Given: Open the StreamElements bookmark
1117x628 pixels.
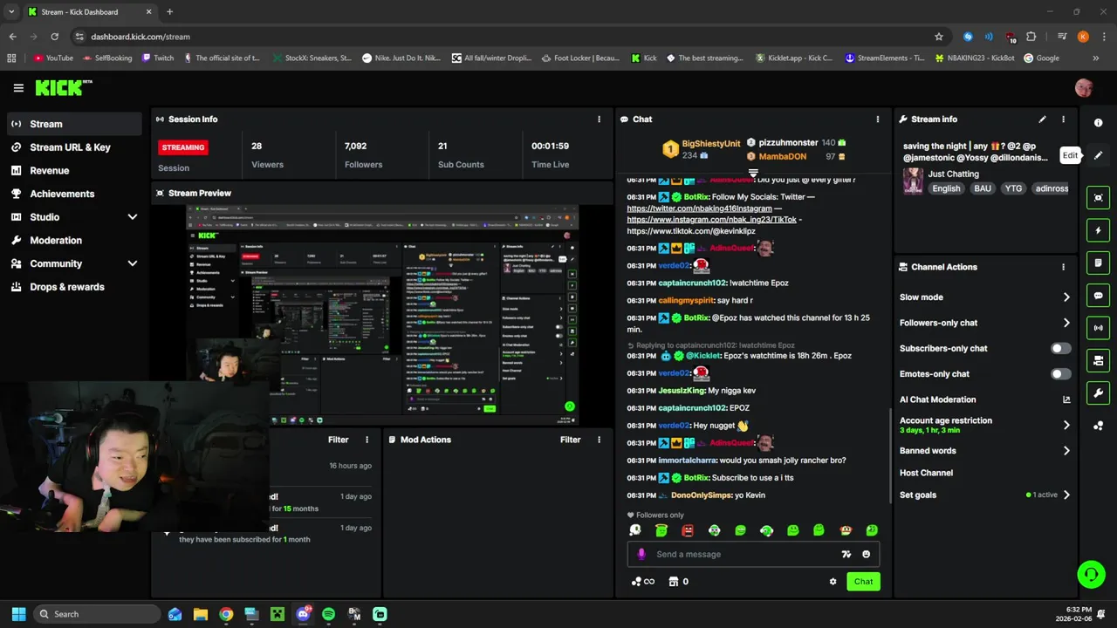Looking at the screenshot, I should (x=885, y=58).
